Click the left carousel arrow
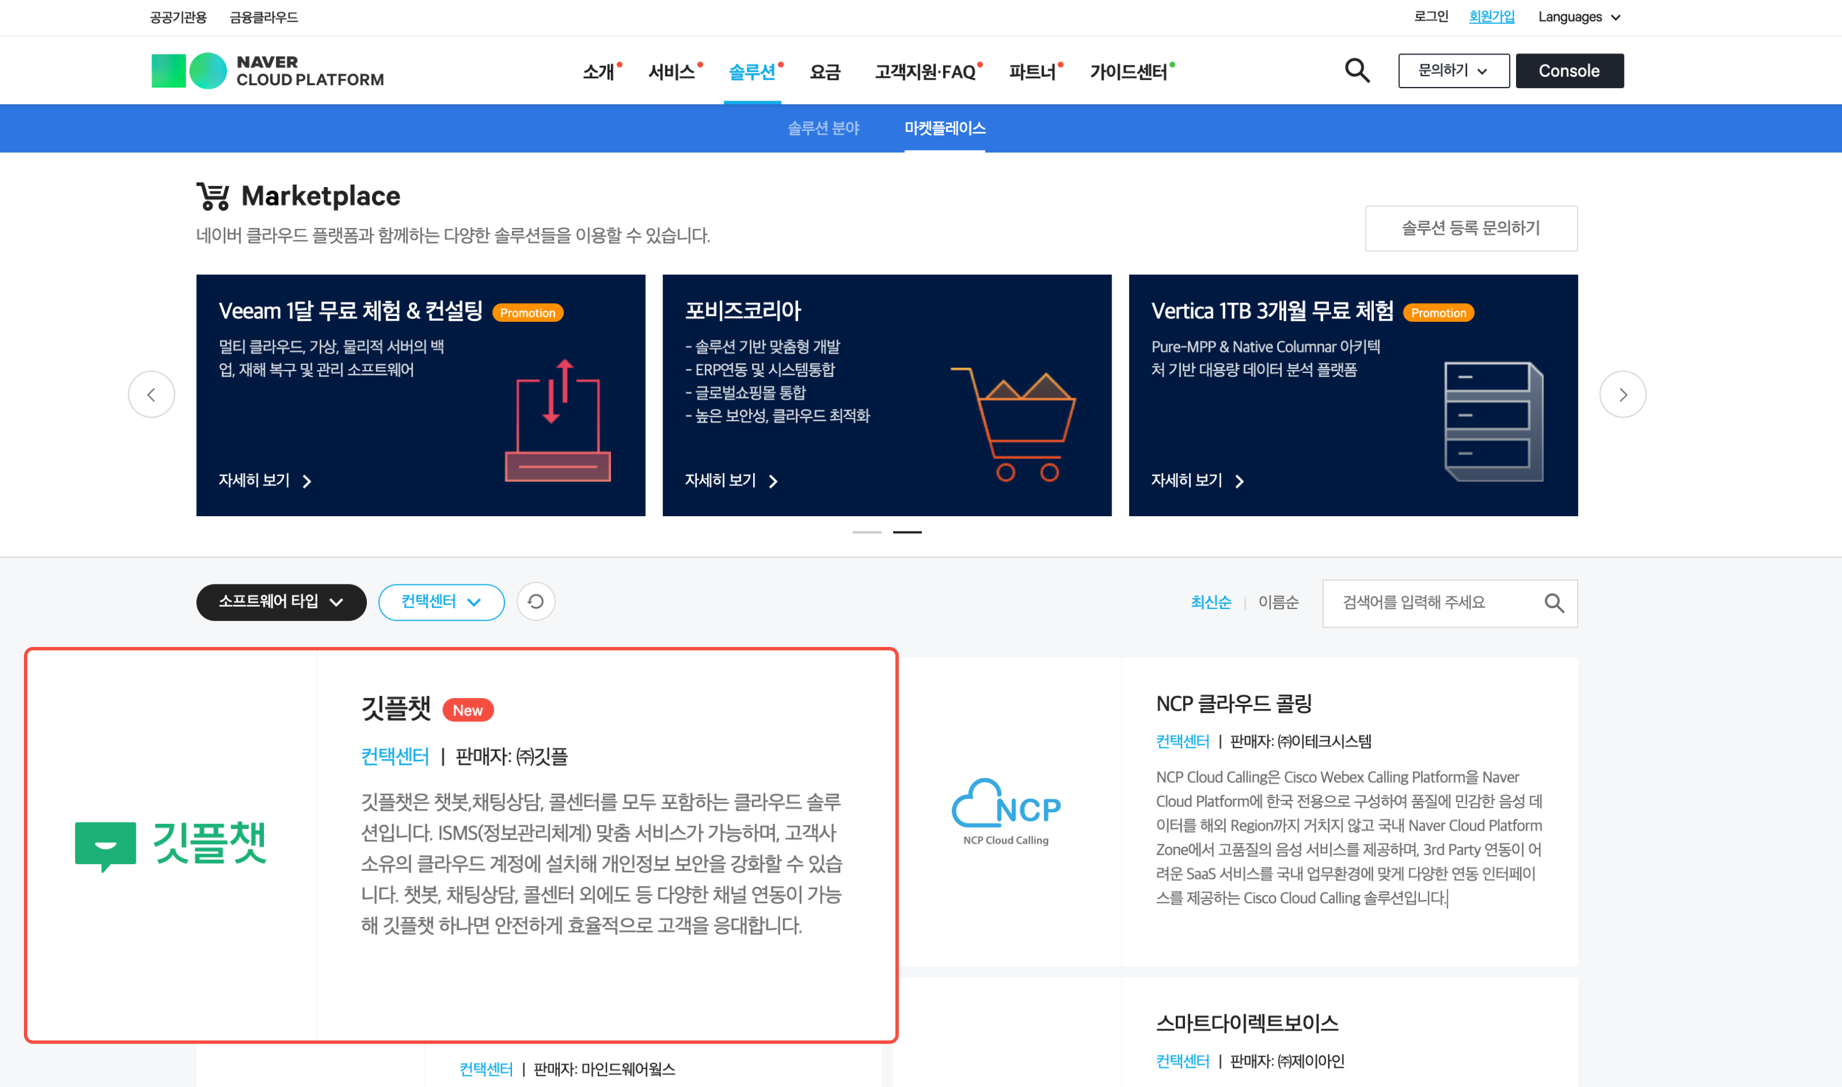Viewport: 1842px width, 1087px height. point(152,394)
